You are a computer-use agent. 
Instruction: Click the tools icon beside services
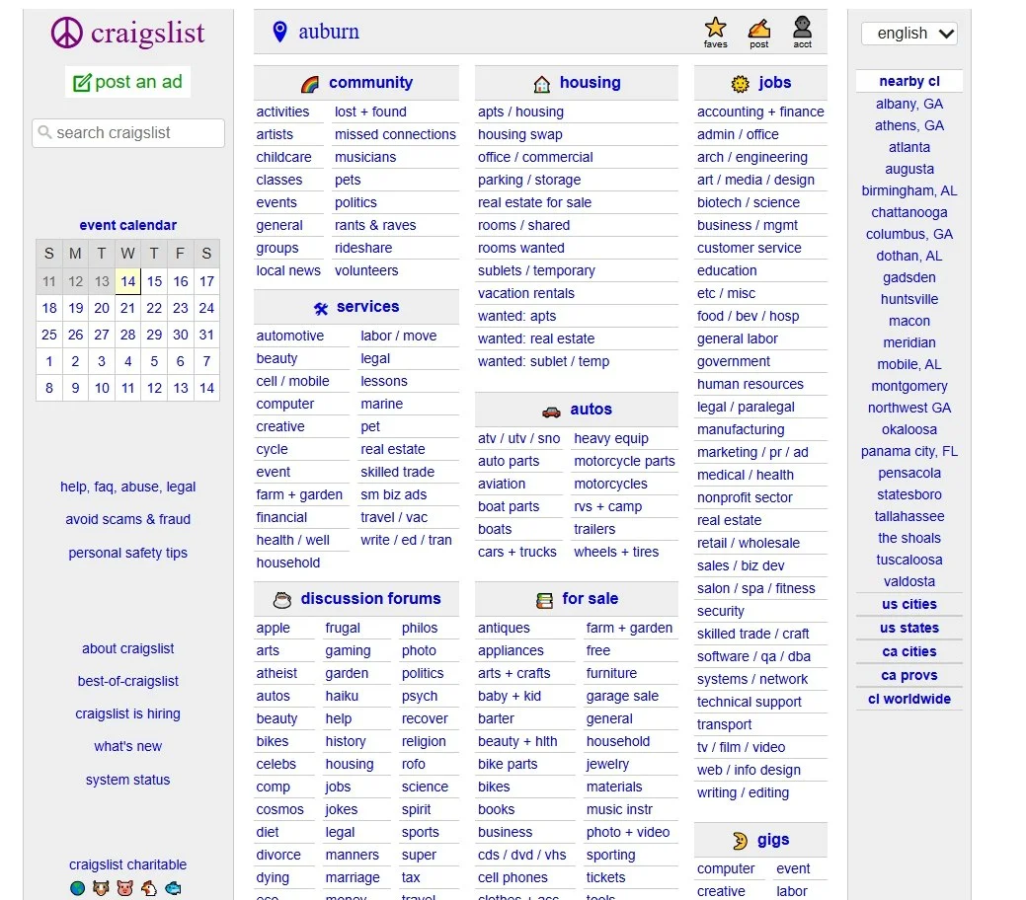[321, 308]
